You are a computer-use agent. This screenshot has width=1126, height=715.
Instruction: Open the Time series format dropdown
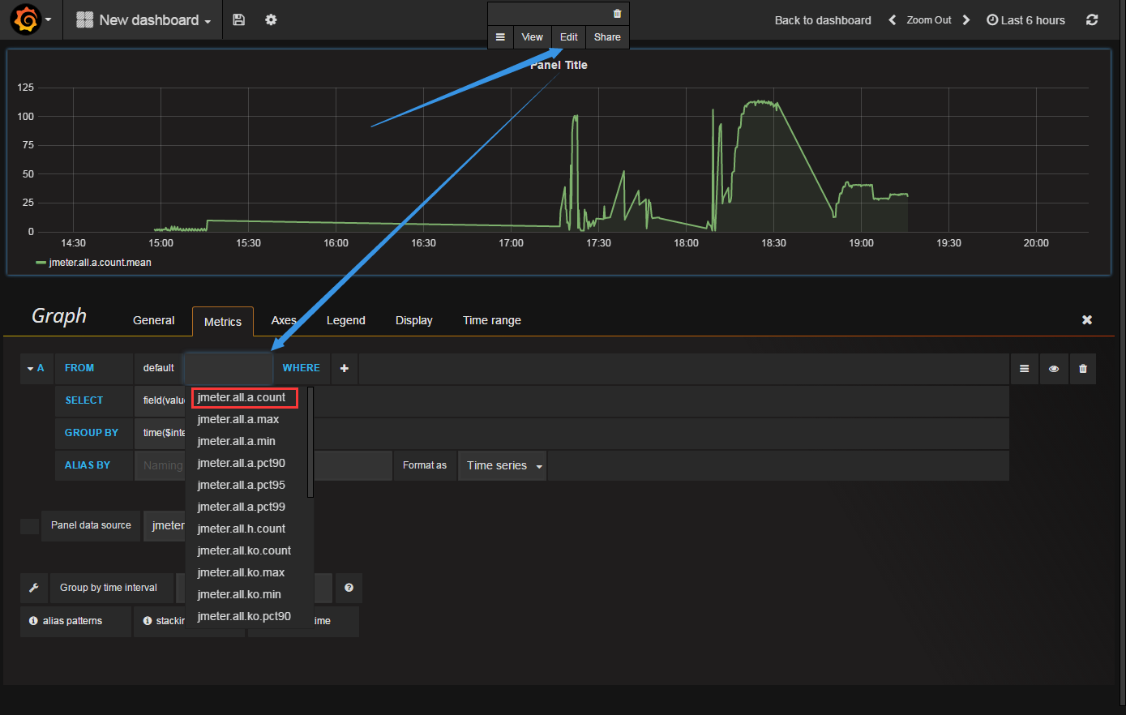coord(503,465)
